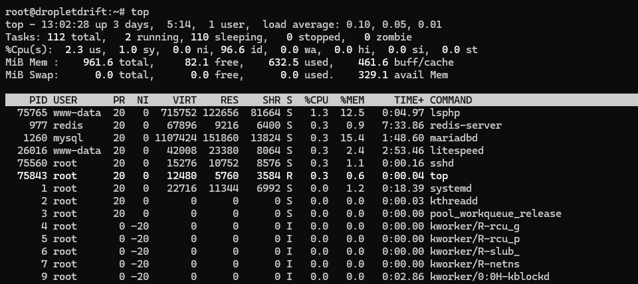Viewport: 638px width, 284px height.
Task: Click the mysql user name
Action: point(68,138)
